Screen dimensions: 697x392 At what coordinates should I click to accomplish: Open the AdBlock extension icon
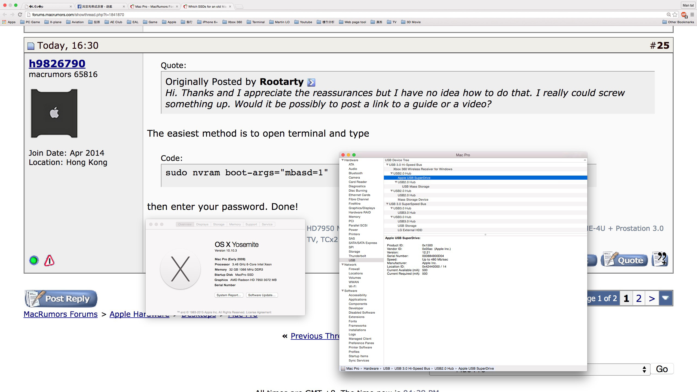[684, 15]
